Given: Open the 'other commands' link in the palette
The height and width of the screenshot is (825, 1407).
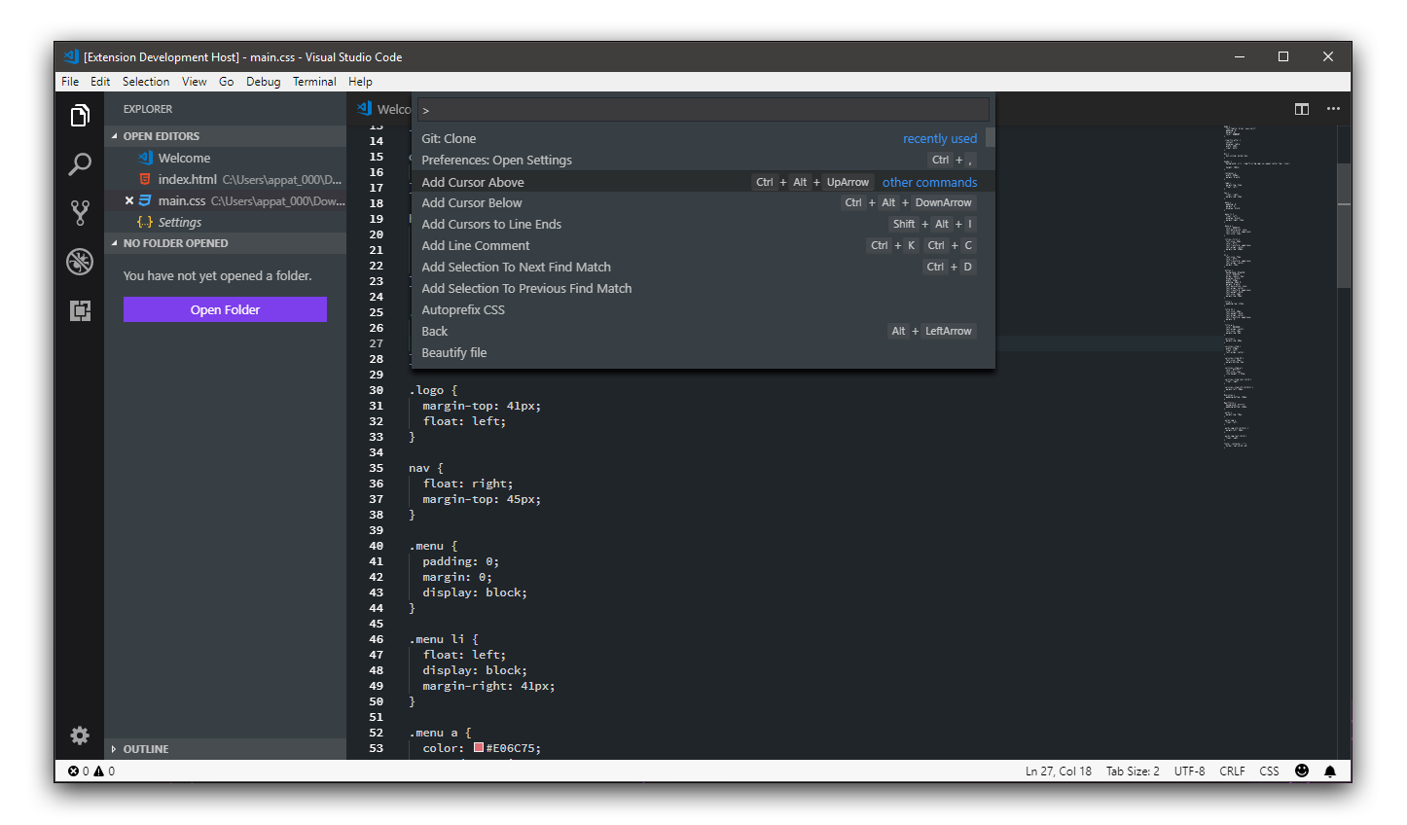Looking at the screenshot, I should [x=929, y=182].
